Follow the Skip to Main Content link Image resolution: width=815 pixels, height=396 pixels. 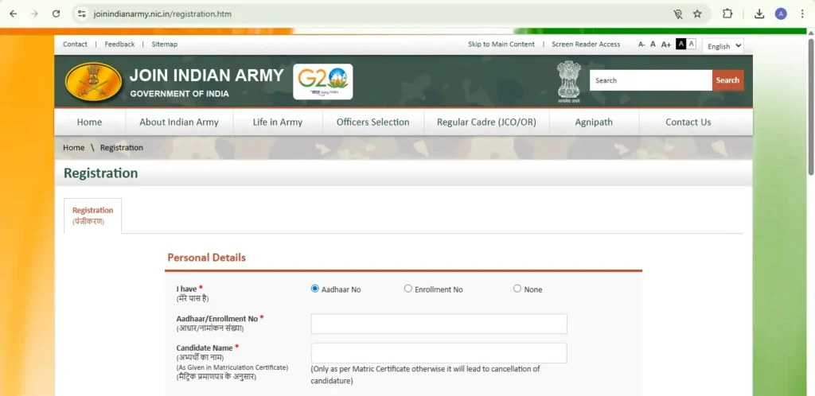pyautogui.click(x=501, y=45)
